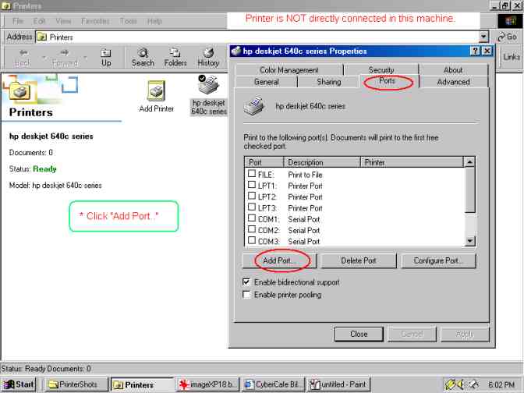Switch to the Sharing tab
Screen dimensions: 524x393
(x=328, y=82)
